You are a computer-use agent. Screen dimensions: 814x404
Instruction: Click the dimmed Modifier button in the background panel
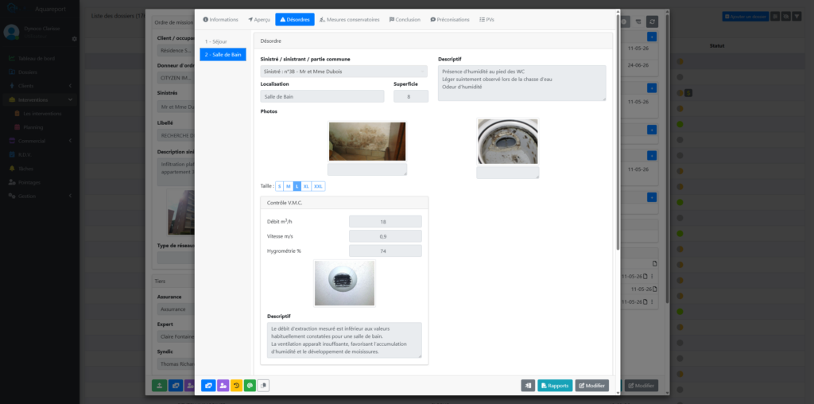point(642,385)
